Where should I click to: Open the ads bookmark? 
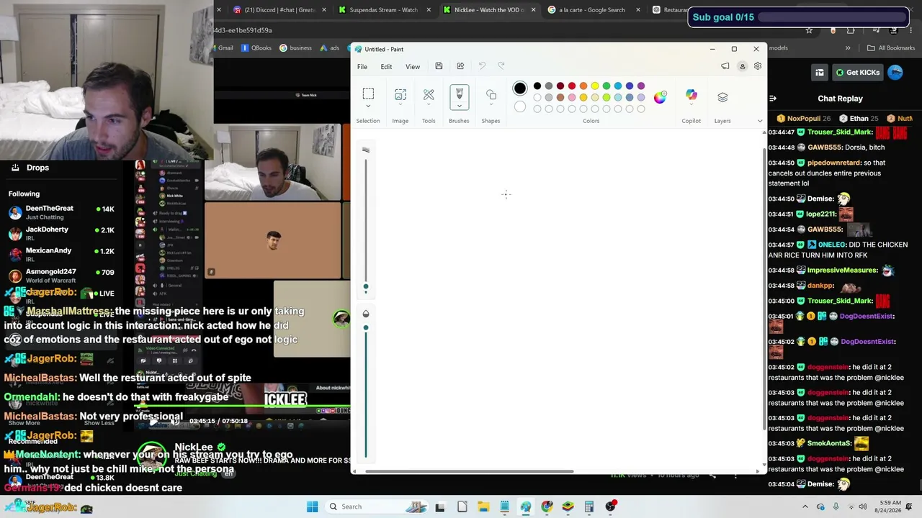pos(330,48)
